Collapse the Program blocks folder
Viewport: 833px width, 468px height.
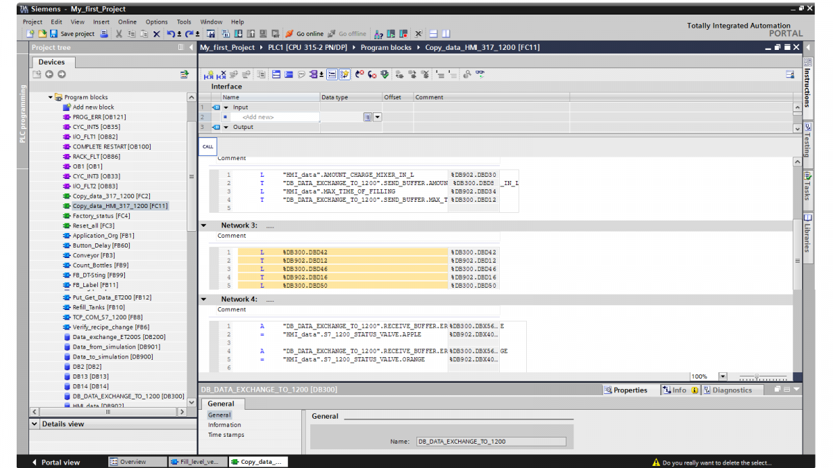[x=51, y=97]
